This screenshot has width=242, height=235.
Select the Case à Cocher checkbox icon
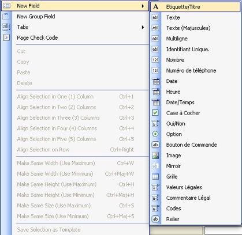tap(155, 113)
